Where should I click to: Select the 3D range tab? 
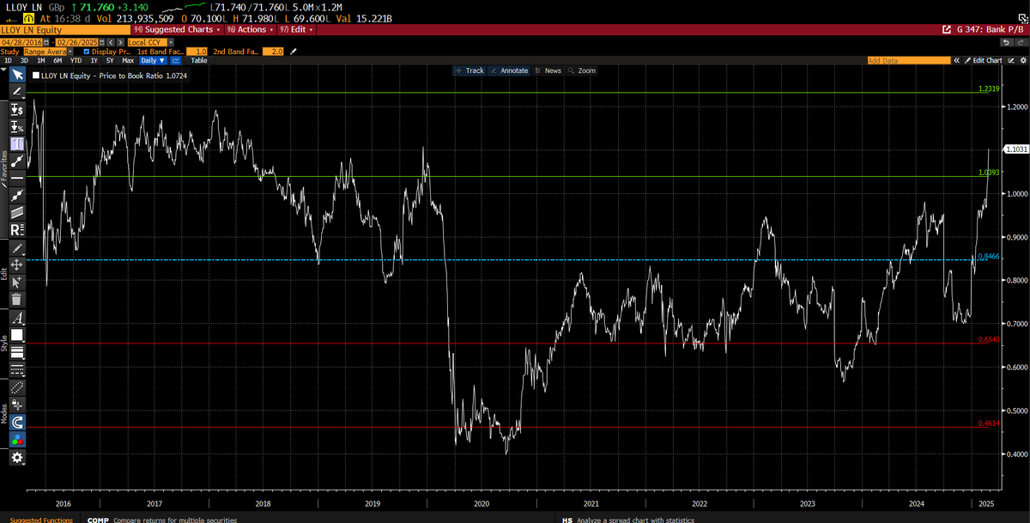[x=24, y=60]
